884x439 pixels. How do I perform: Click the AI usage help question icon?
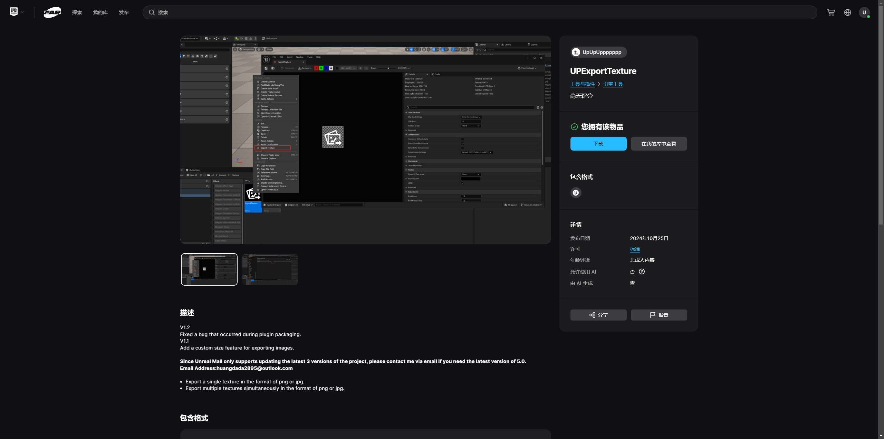point(642,271)
